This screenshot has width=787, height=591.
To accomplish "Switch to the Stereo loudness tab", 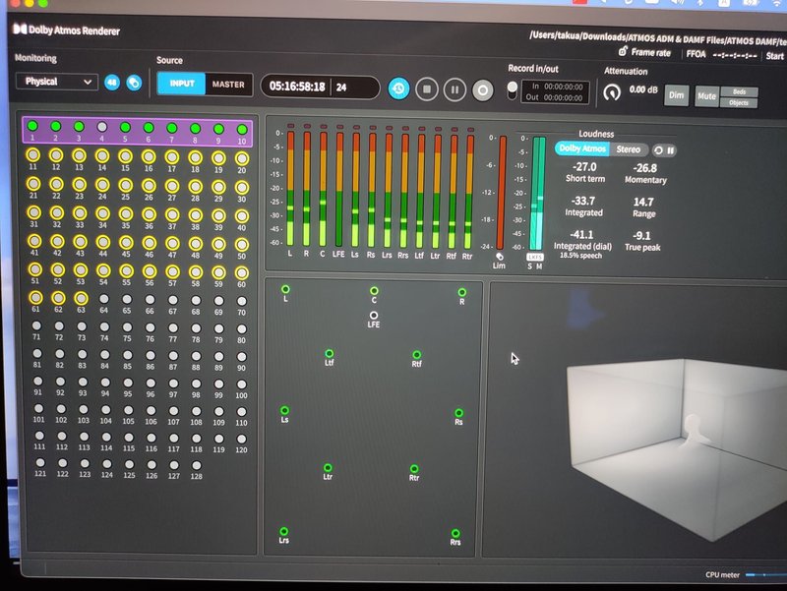I will (x=629, y=149).
